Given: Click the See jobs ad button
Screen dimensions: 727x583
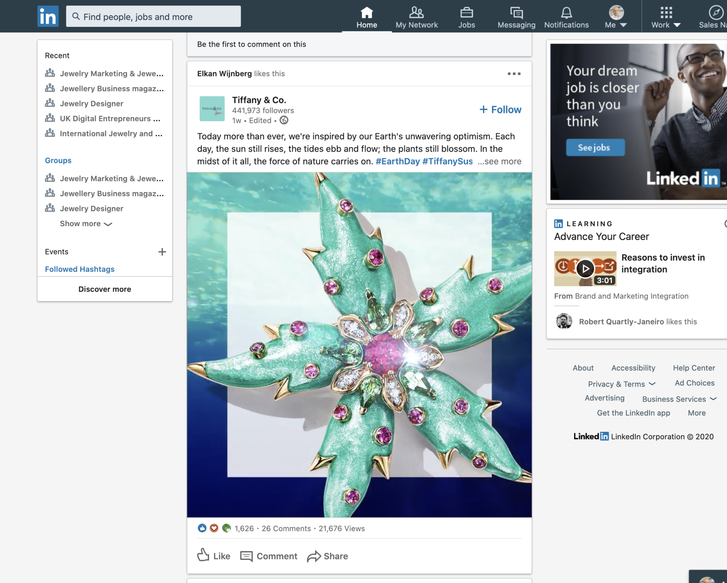Looking at the screenshot, I should pyautogui.click(x=595, y=147).
